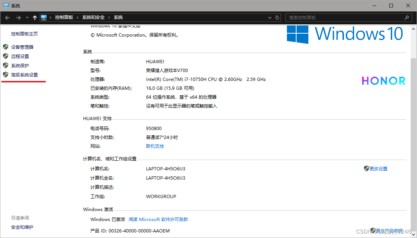Select 系统 in the breadcrumb
Screen dimensions: 417x238
118,17
